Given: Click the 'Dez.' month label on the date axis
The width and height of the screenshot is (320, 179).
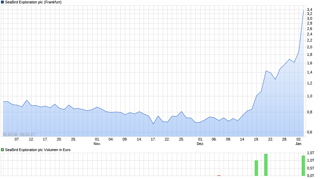Looking at the screenshot, I should pos(201,144).
